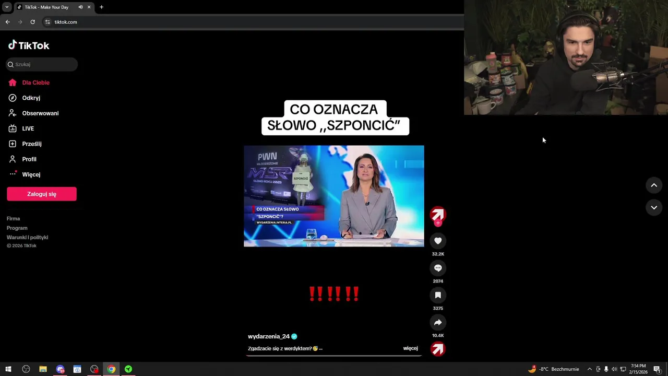Open the green circular taskbar app
668x376 pixels.
tap(128, 369)
